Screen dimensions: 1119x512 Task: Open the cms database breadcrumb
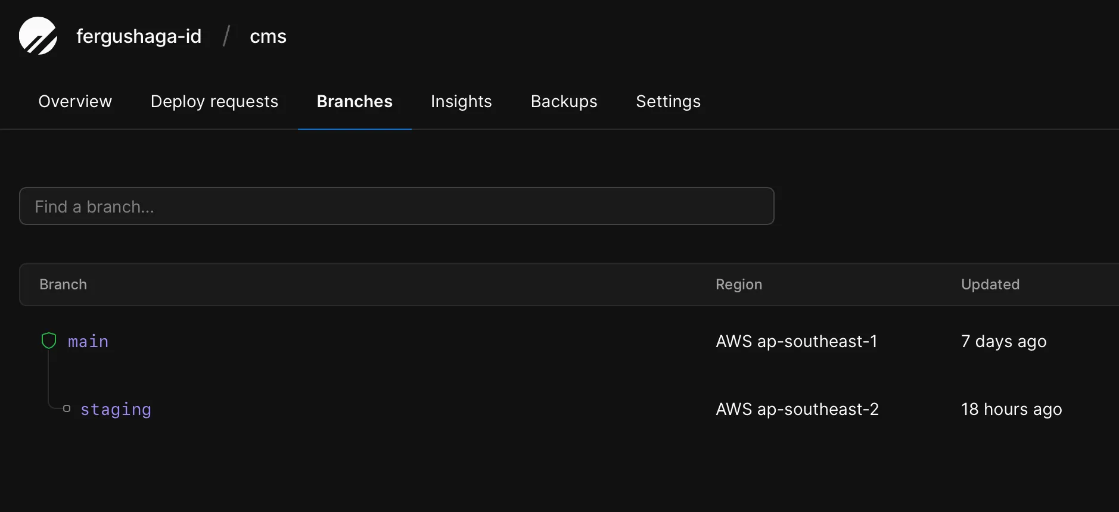pos(268,36)
